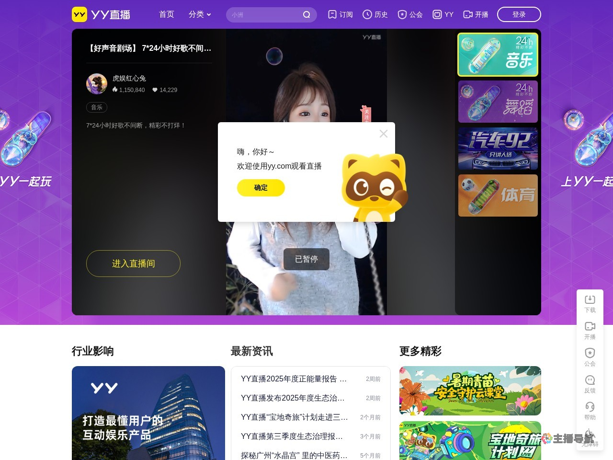Expand the 分类 categories dropdown
The image size is (613, 460).
click(x=199, y=15)
